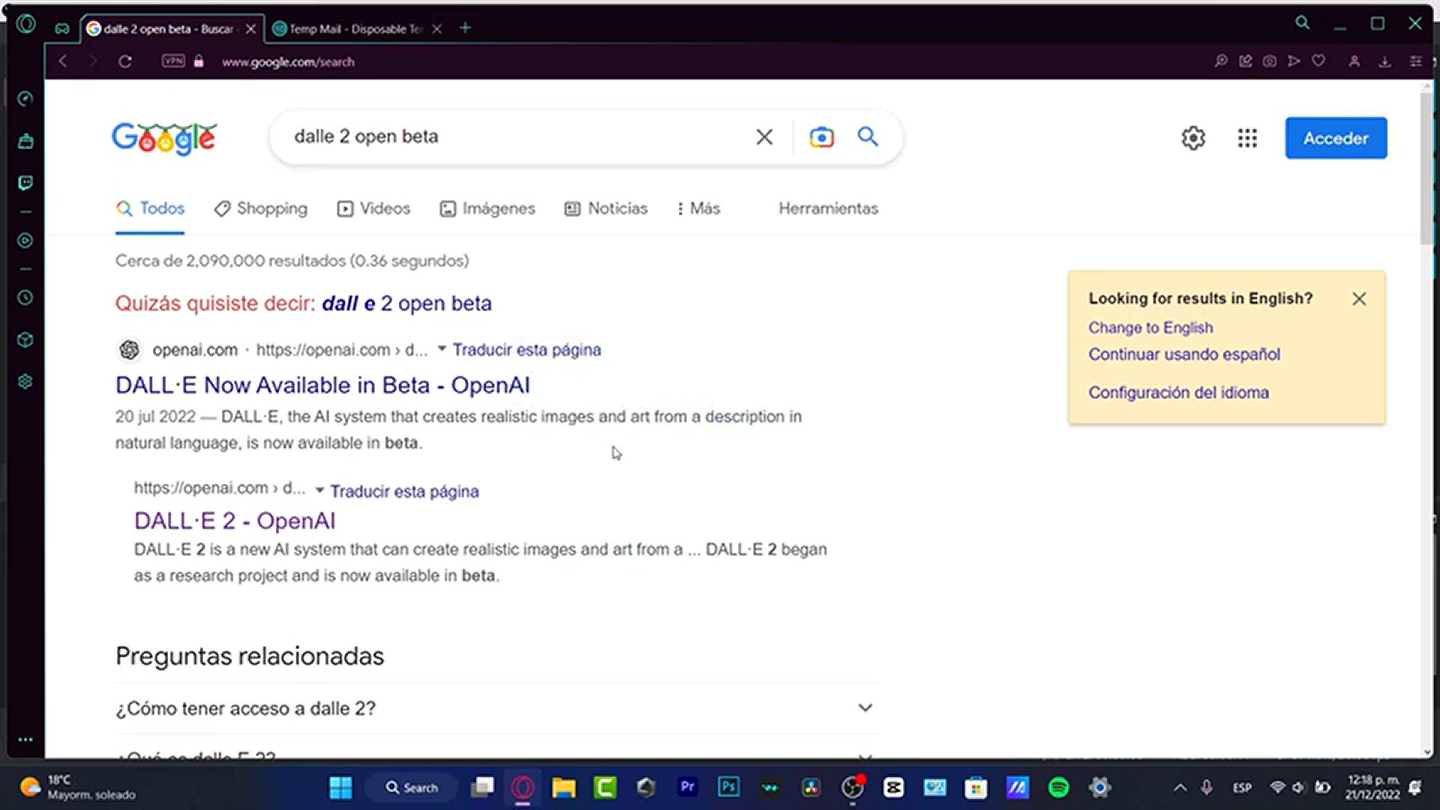
Task: Select the Todos results tab
Action: (x=150, y=208)
